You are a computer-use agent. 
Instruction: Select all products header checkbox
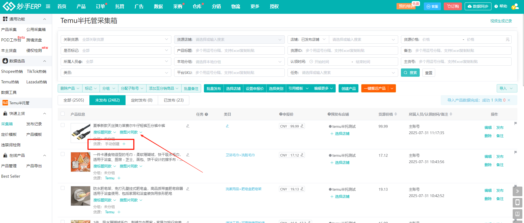pyautogui.click(x=63, y=114)
